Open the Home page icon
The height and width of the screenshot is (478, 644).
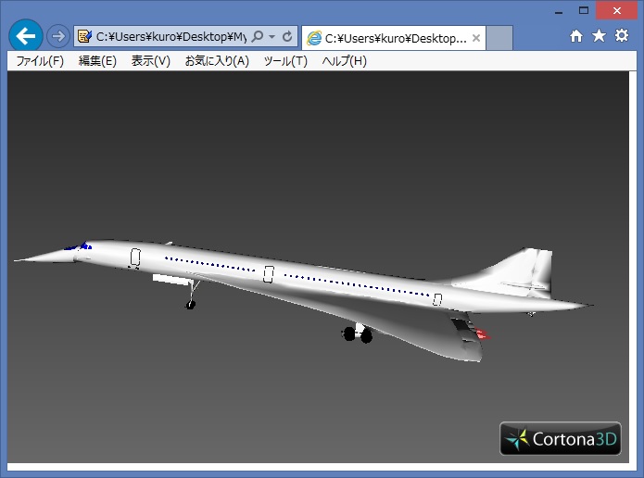(x=576, y=36)
